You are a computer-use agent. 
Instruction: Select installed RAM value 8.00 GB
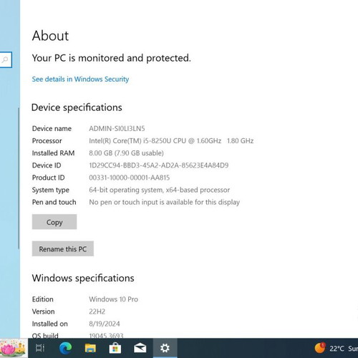pos(126,153)
